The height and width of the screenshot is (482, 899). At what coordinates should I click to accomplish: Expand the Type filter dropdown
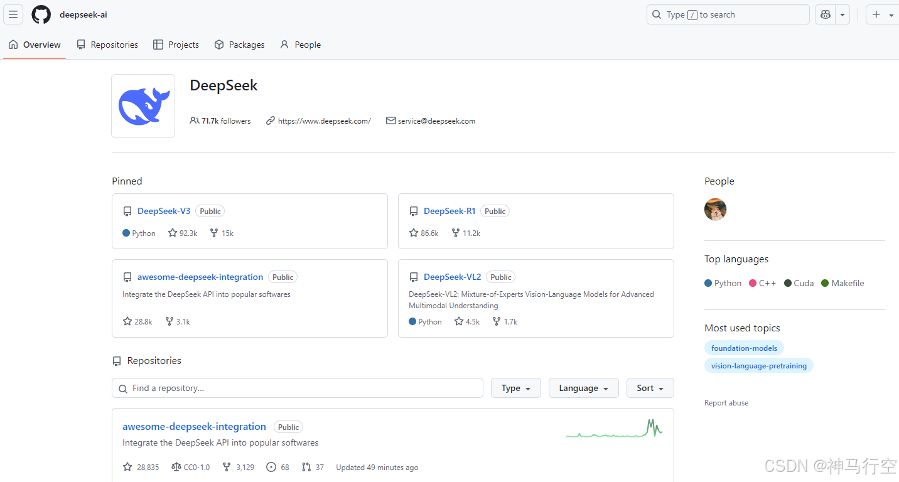[516, 388]
